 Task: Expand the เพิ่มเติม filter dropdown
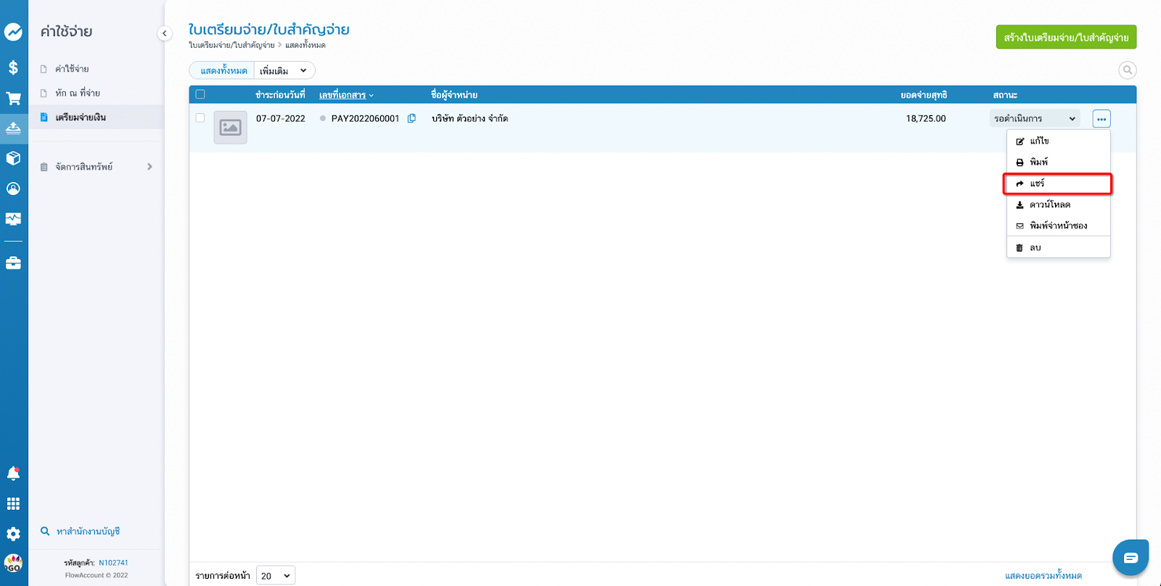(x=284, y=70)
